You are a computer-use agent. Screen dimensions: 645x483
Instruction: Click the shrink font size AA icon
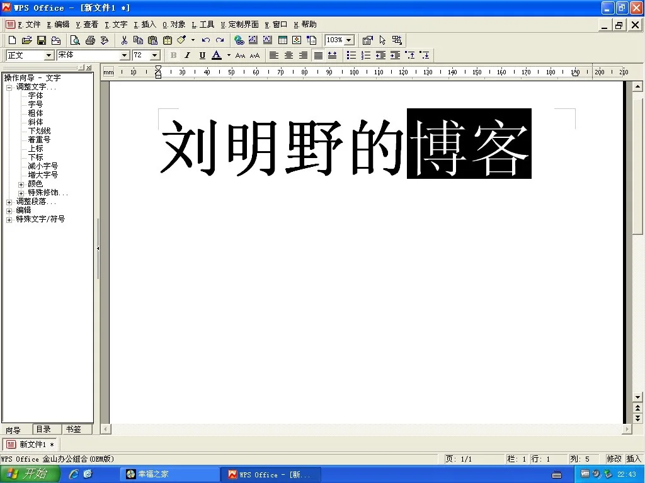click(x=240, y=55)
